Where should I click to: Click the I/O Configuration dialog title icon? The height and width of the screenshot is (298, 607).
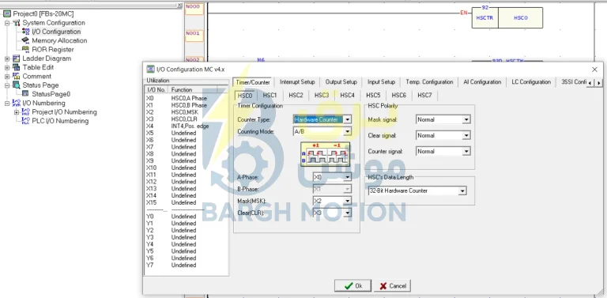150,70
